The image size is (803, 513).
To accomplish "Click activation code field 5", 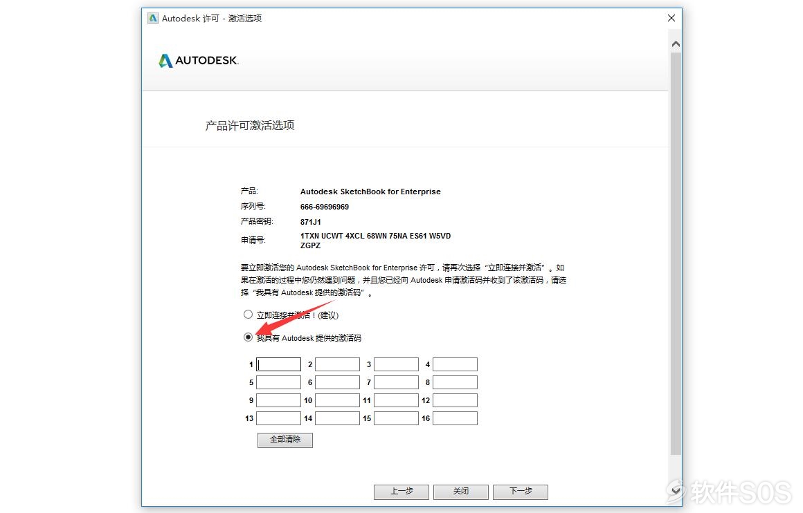I will pos(278,382).
